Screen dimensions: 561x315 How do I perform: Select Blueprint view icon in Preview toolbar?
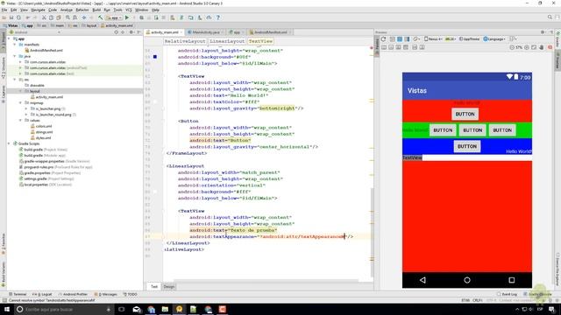pos(400,38)
